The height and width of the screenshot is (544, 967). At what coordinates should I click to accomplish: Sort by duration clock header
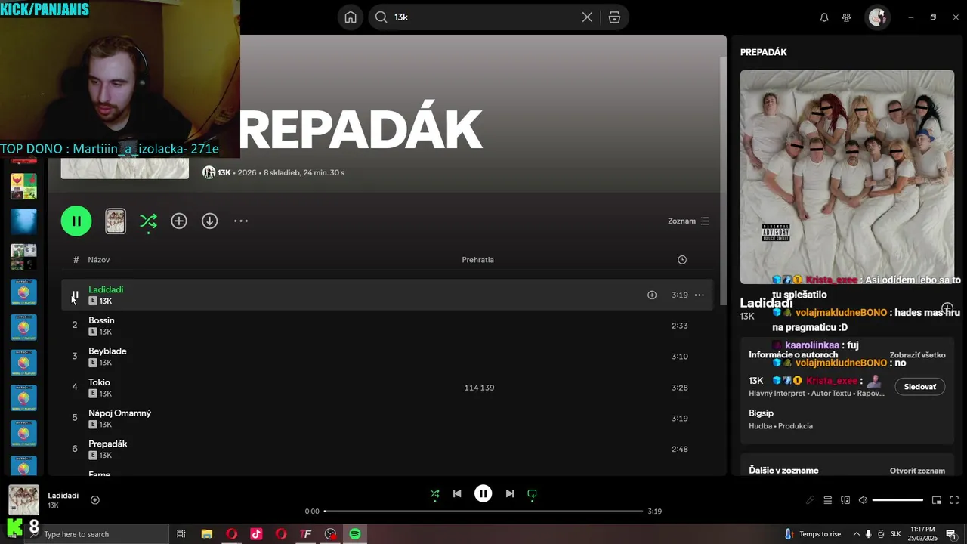(682, 260)
